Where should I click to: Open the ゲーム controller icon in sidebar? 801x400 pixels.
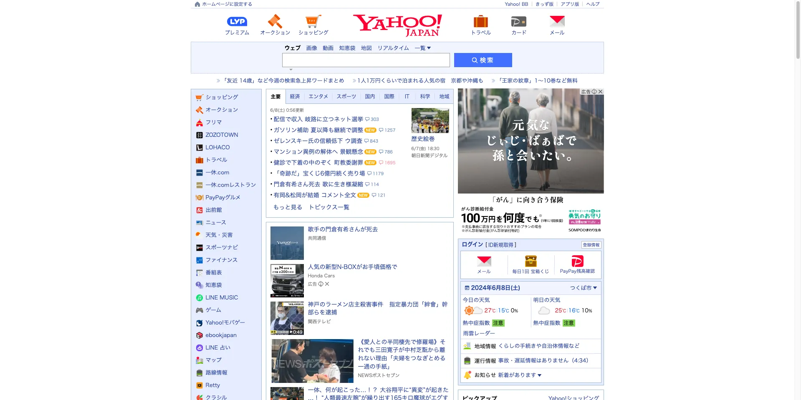click(200, 310)
